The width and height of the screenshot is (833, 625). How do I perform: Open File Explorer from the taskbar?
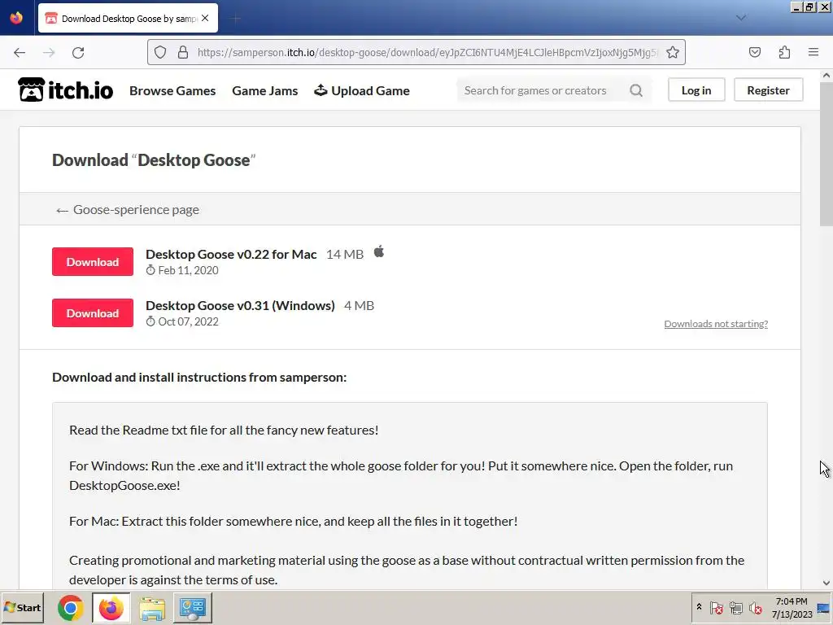(x=152, y=608)
